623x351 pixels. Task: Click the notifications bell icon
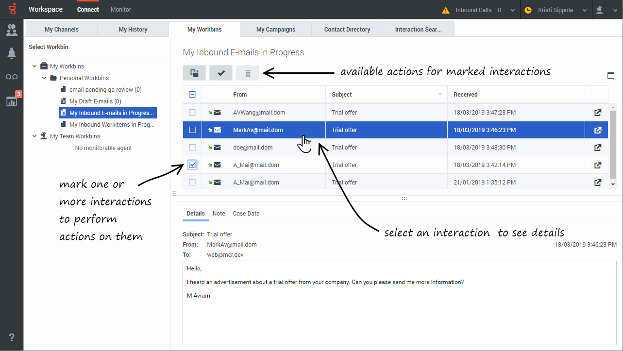click(x=12, y=53)
